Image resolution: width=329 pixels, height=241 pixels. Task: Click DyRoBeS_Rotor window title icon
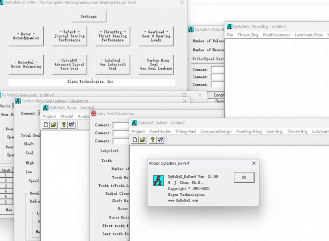[45, 108]
